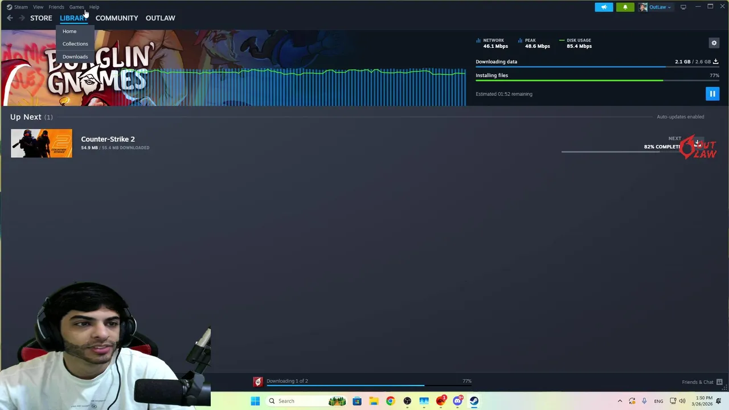
Task: Click Estimated 01:52 remaining text
Action: pyautogui.click(x=504, y=94)
